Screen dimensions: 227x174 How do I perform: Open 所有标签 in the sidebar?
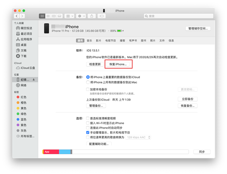(x=25, y=136)
